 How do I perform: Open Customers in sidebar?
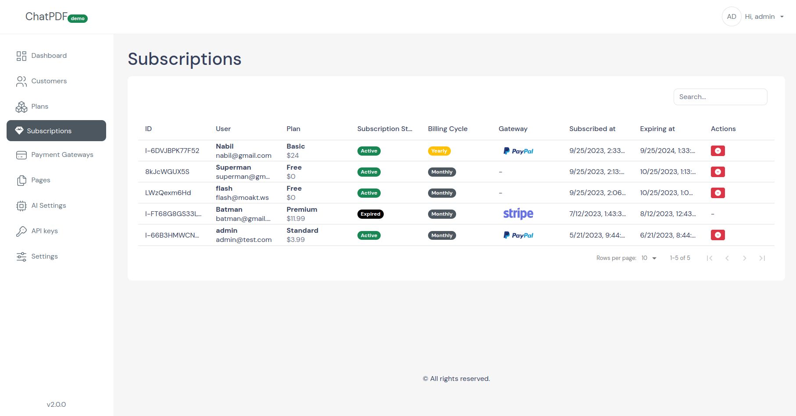(56, 81)
